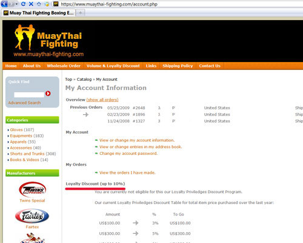Click View the orders I have made
Screen dimensions: 303x243
tap(127, 173)
